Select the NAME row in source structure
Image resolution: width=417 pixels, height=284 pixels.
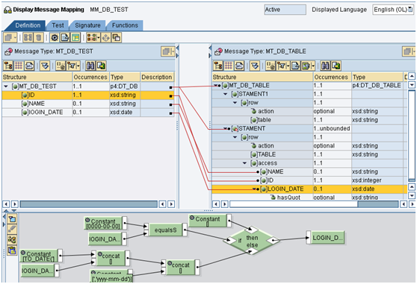coord(88,104)
